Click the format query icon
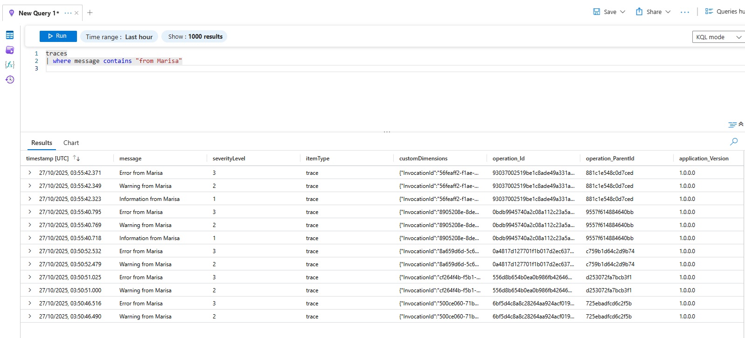 point(732,124)
